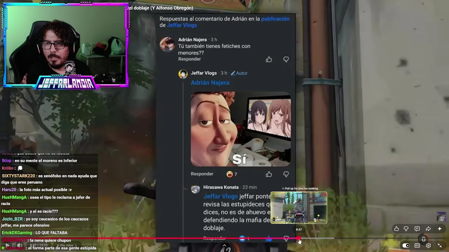The width and height of the screenshot is (449, 252).
Task: Click Responder under the 'Sí' meme reply
Action: 202,174
